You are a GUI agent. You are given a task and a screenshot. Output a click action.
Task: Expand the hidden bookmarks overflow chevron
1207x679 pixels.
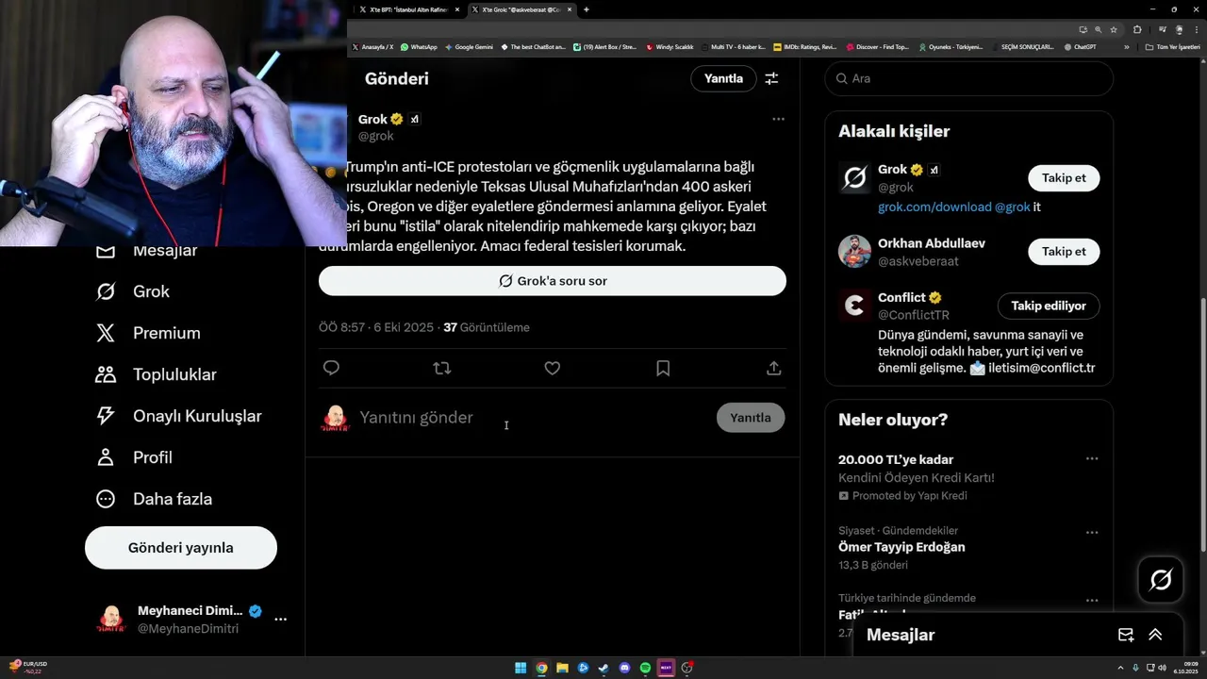[x=1126, y=46]
